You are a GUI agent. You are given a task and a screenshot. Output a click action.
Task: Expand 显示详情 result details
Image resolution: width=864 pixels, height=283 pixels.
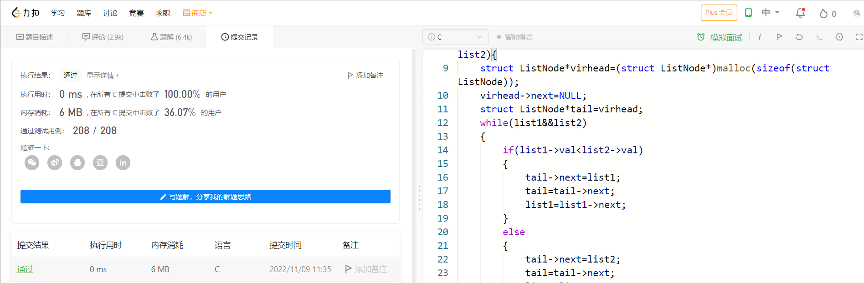tap(103, 75)
